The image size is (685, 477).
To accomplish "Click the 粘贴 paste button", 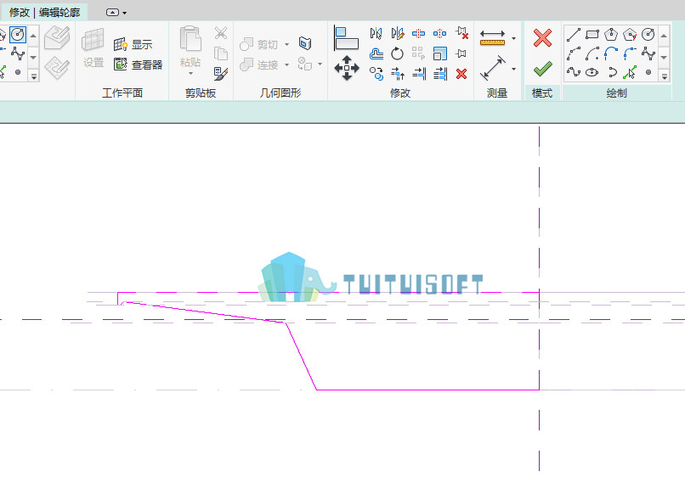I will (x=190, y=47).
